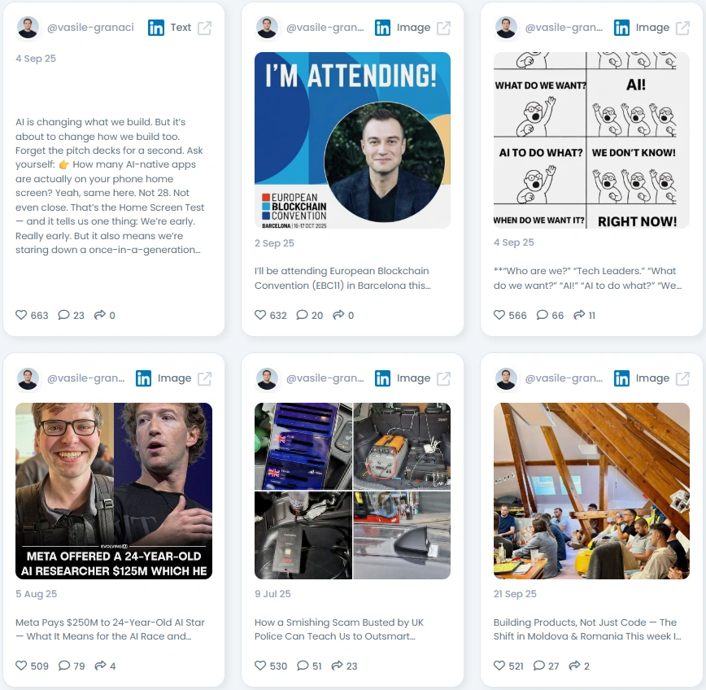Click the heart icon with 521 likes
This screenshot has width=706, height=690.
pos(499,666)
